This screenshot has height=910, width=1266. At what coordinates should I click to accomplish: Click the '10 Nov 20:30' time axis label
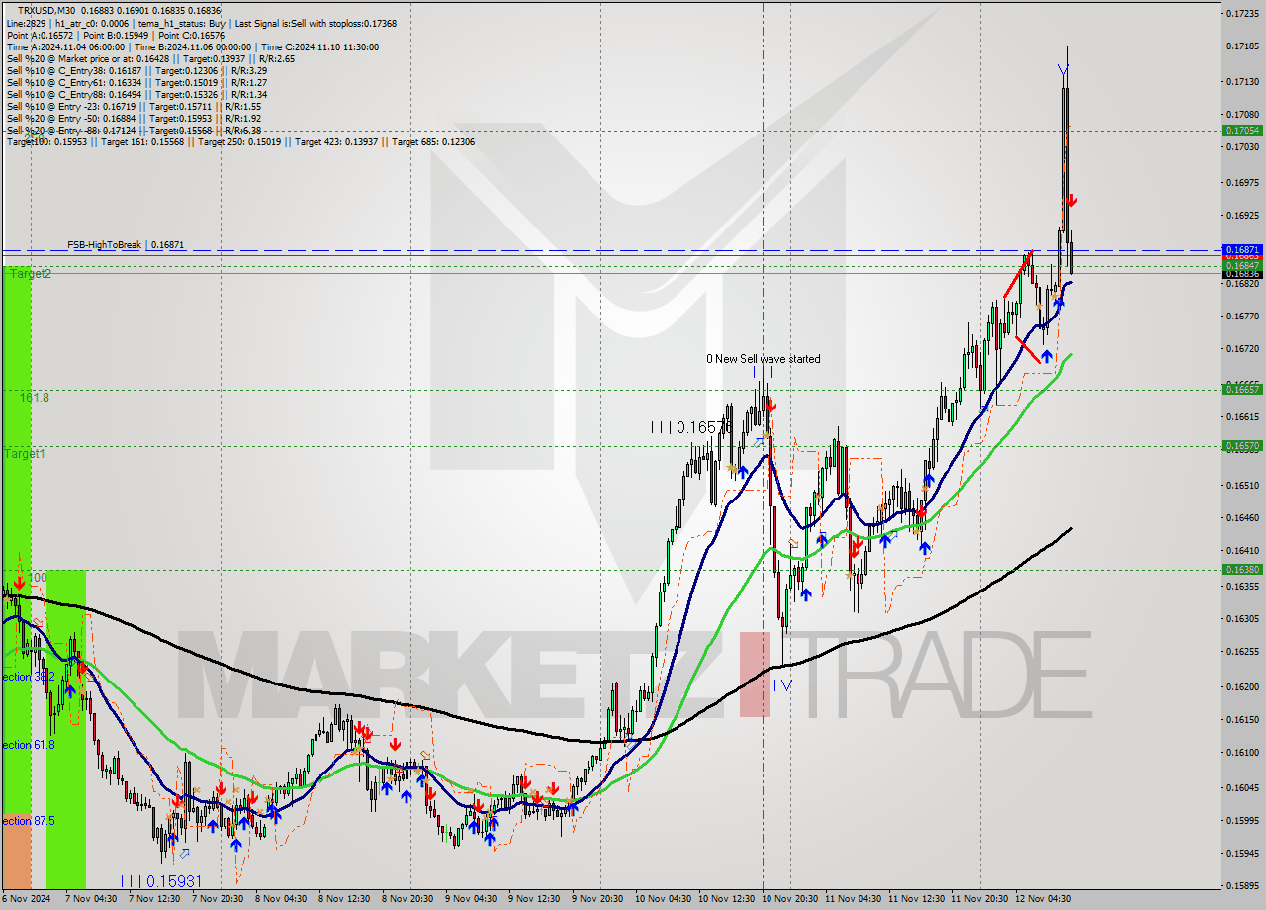791,899
